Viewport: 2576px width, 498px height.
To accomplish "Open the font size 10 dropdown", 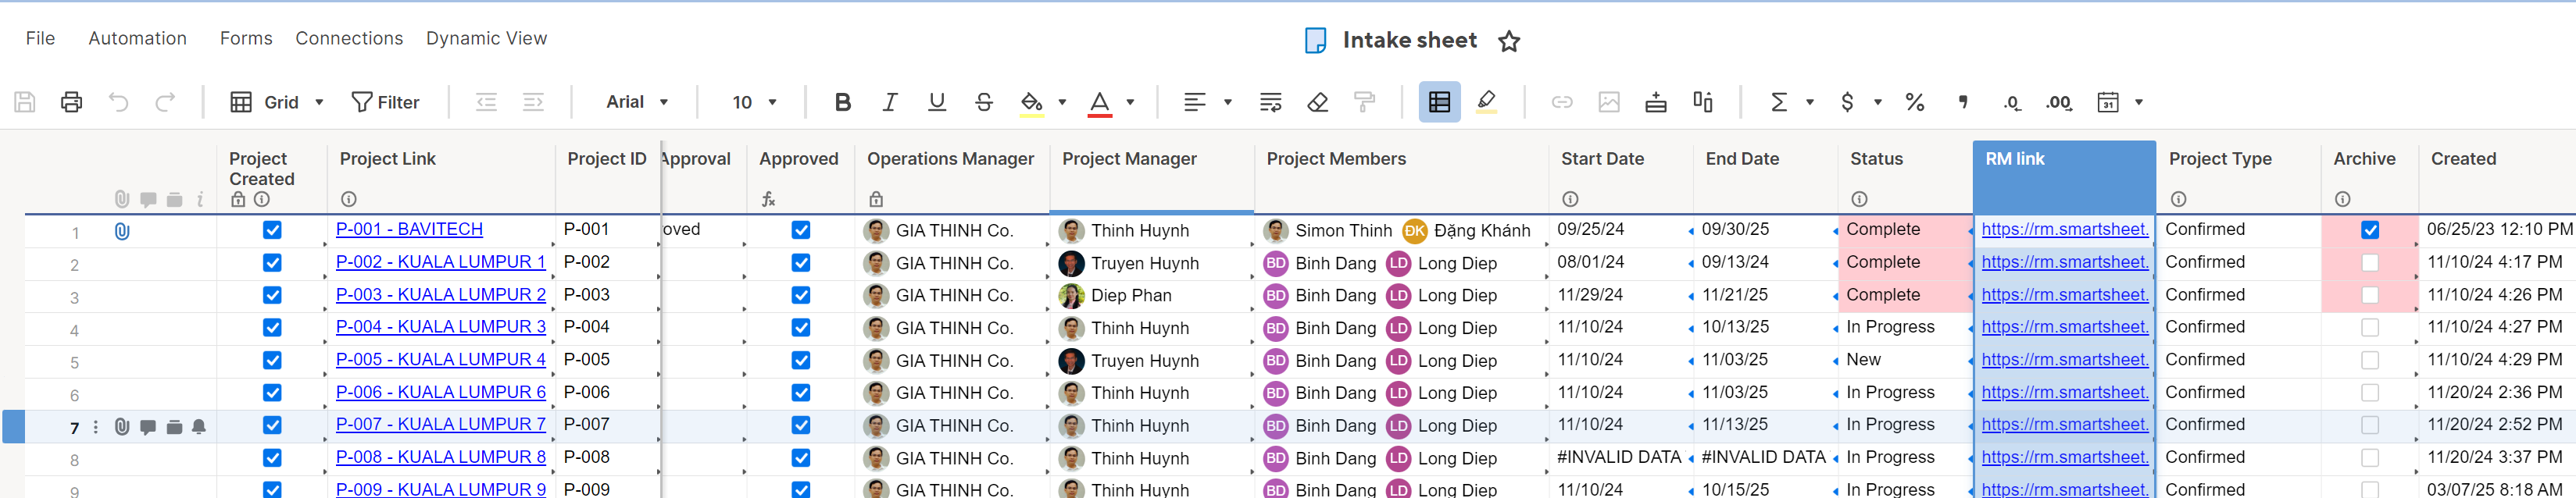I will [754, 102].
